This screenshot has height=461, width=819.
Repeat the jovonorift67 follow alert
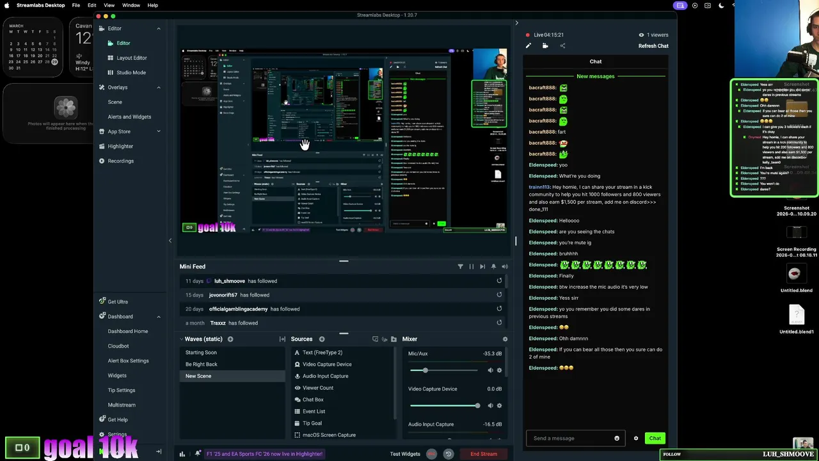point(499,295)
